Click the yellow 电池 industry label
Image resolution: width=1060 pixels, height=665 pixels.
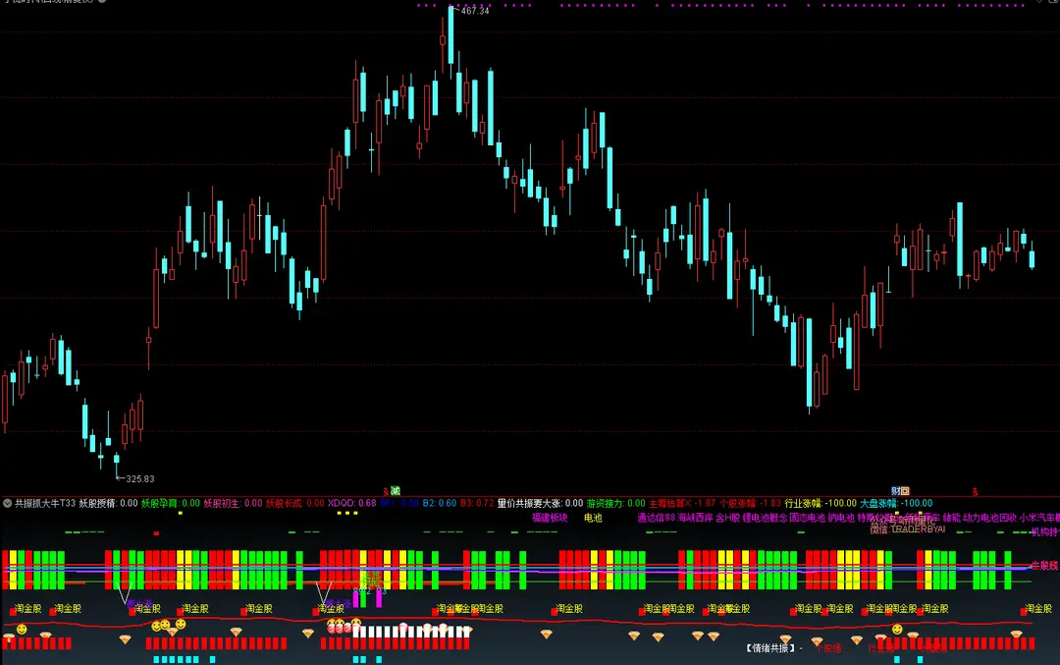click(x=593, y=518)
